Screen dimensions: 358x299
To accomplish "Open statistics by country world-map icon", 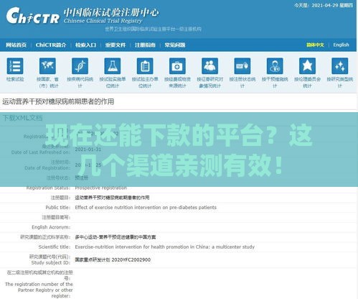I will [x=47, y=66].
